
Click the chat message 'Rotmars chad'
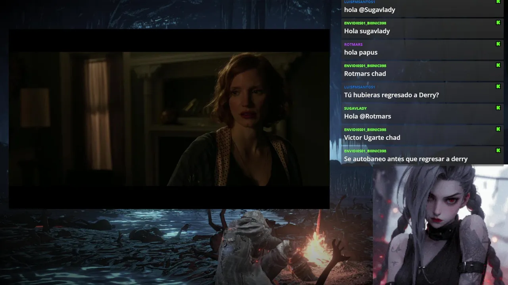(365, 74)
